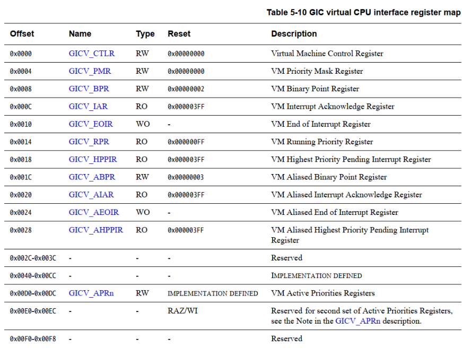Select the 0x0000 offset cell

21,54
